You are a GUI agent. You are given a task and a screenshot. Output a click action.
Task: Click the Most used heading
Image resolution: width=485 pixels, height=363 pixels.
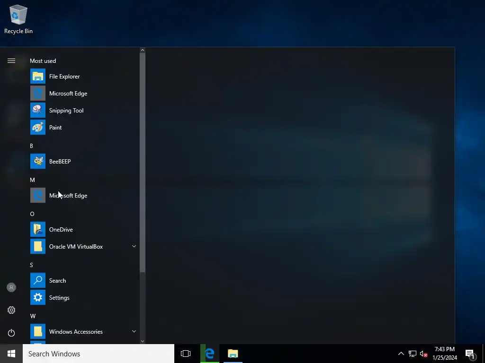point(43,61)
